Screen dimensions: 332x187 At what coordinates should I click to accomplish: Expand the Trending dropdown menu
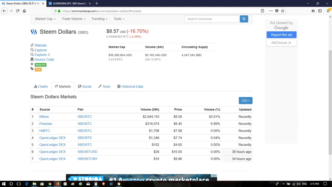pyautogui.click(x=100, y=19)
